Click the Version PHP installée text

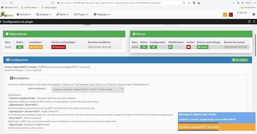click(x=23, y=71)
